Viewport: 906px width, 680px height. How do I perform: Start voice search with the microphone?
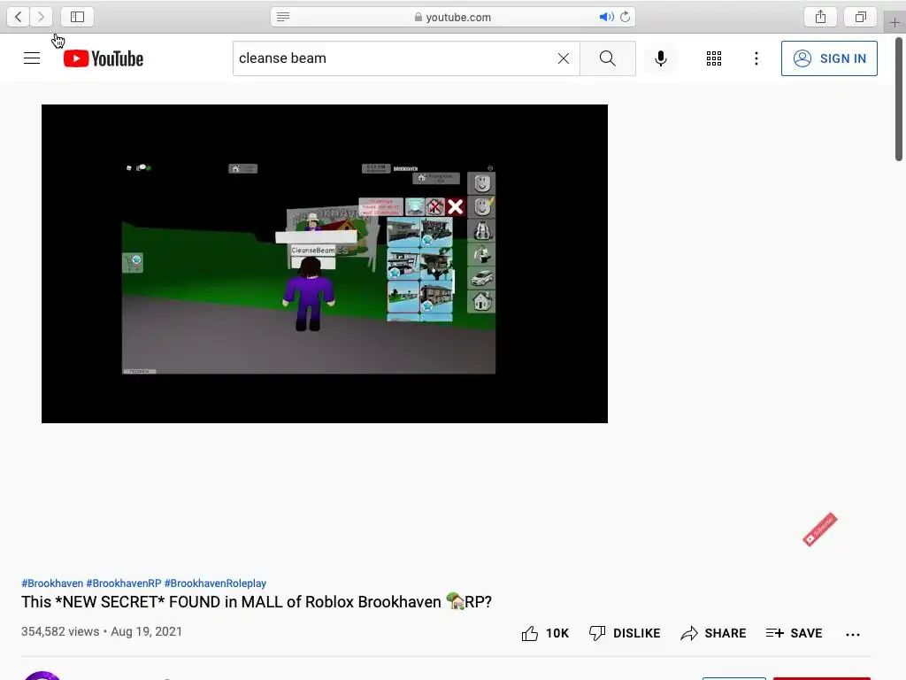coord(661,58)
